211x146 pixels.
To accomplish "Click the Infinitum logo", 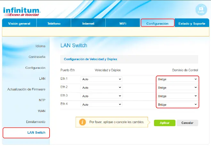I will pos(22,12).
